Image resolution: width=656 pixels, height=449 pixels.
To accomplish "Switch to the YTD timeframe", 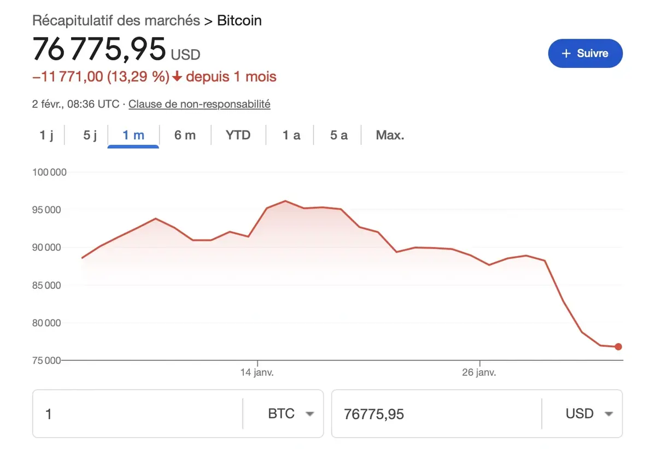I will (238, 135).
